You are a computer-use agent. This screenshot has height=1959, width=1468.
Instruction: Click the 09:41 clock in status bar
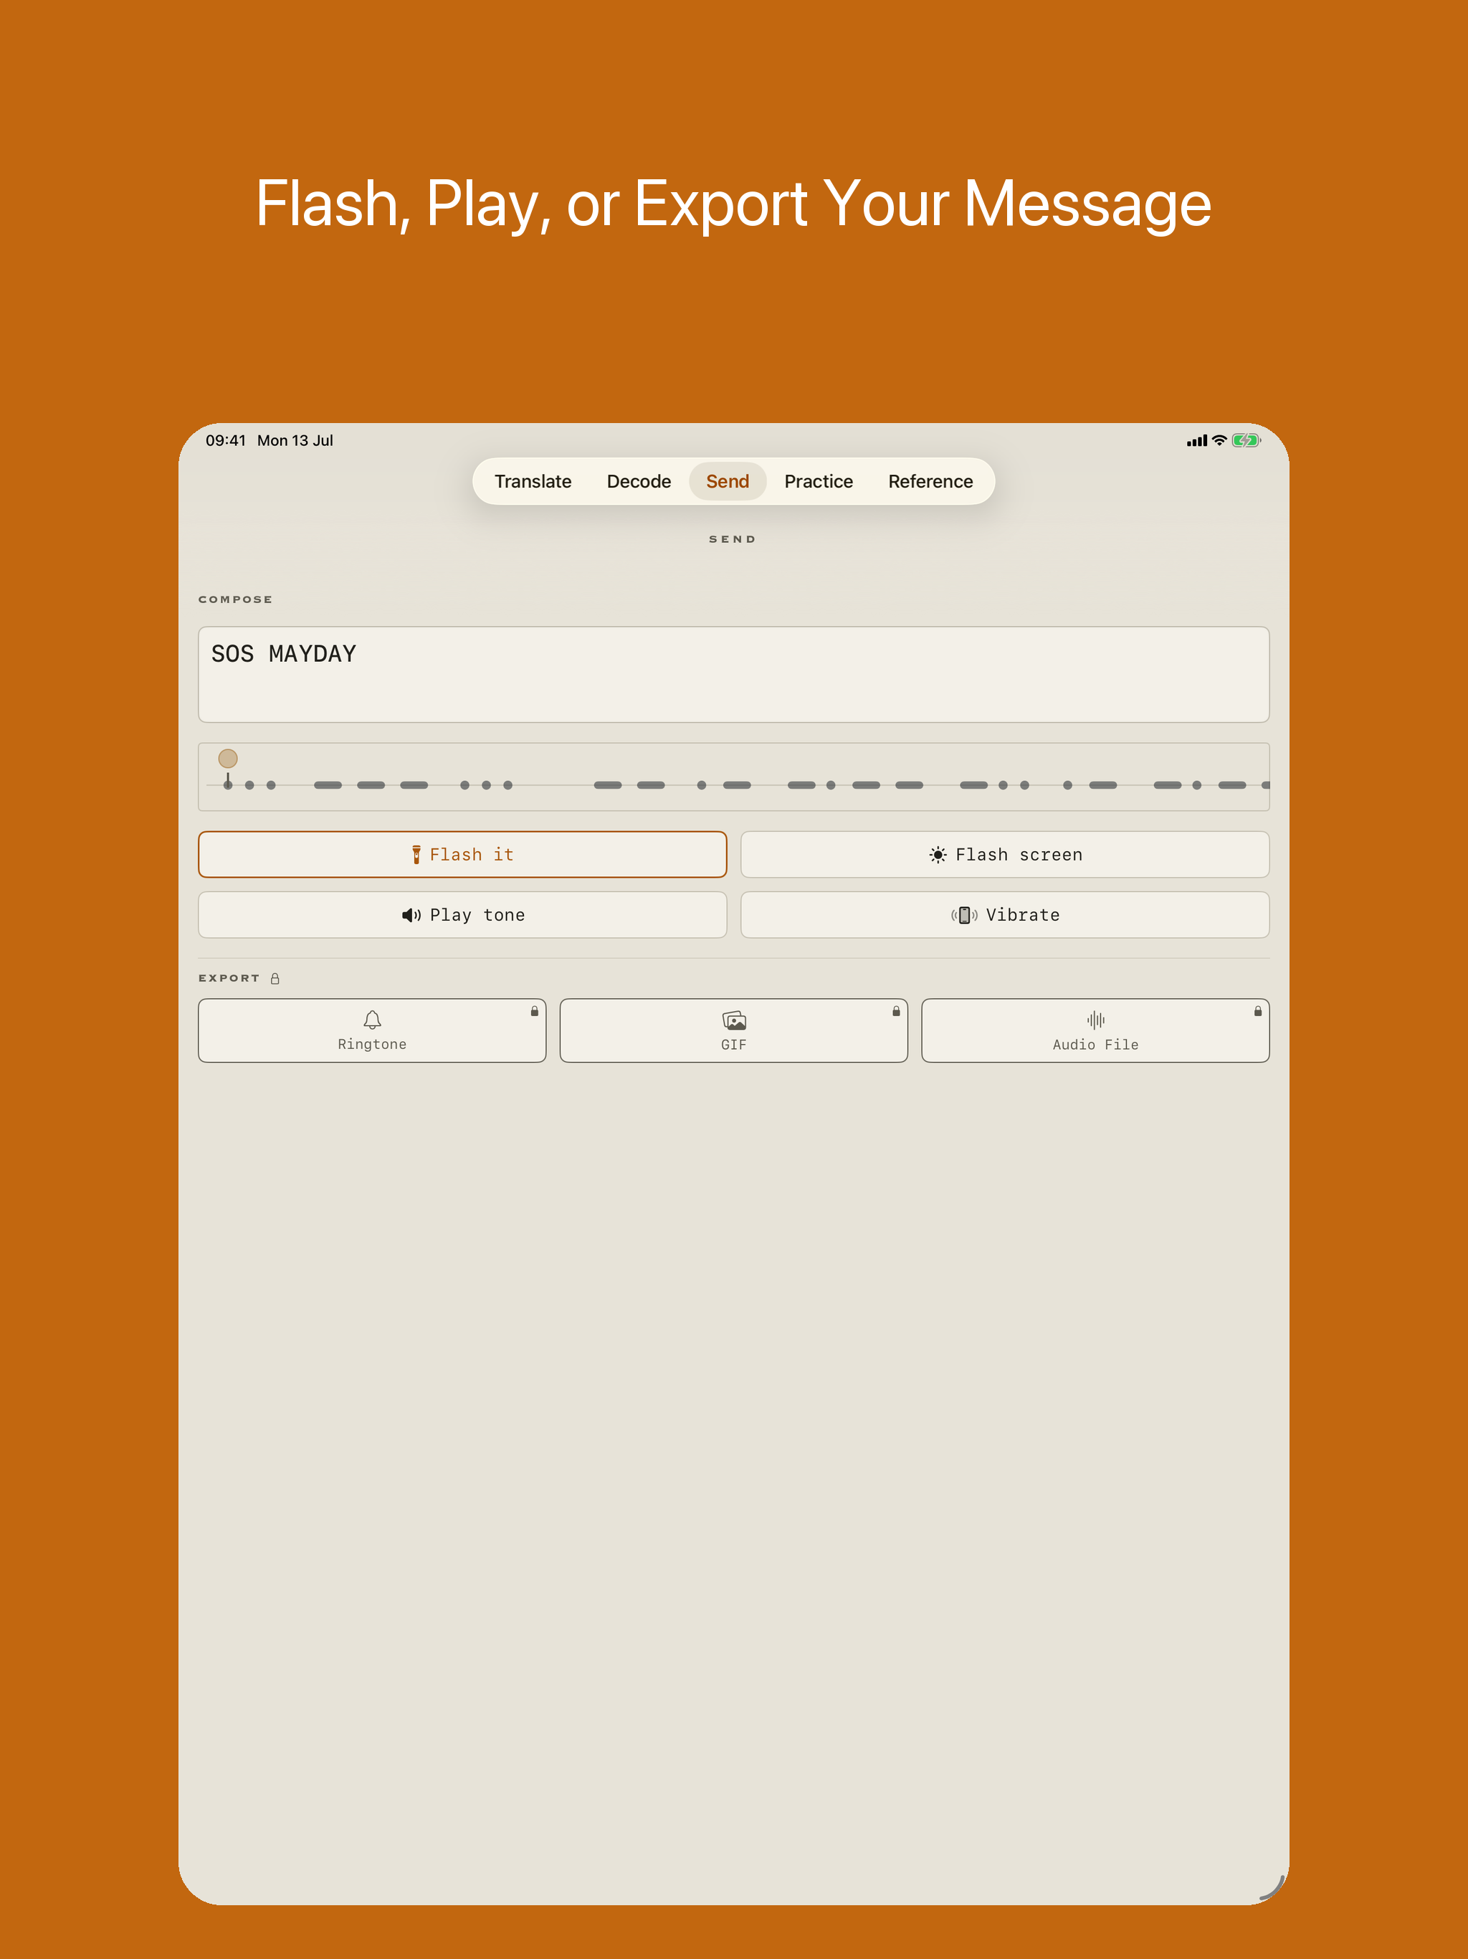pyautogui.click(x=226, y=440)
